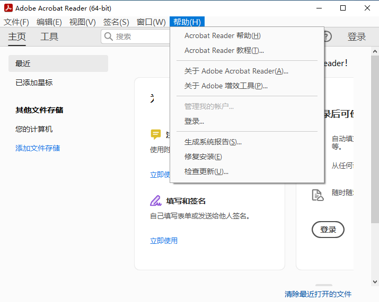This screenshot has height=302, width=379.
Task: Open the 编辑(E) menu
Action: 49,22
